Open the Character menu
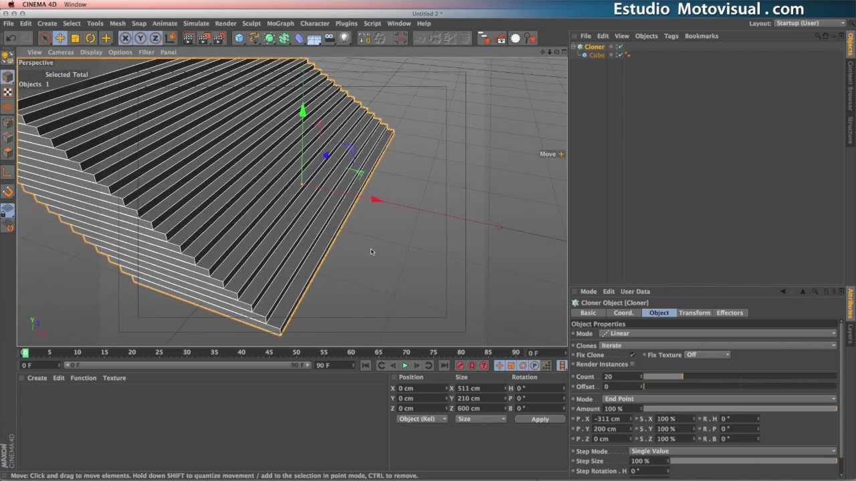 [314, 23]
